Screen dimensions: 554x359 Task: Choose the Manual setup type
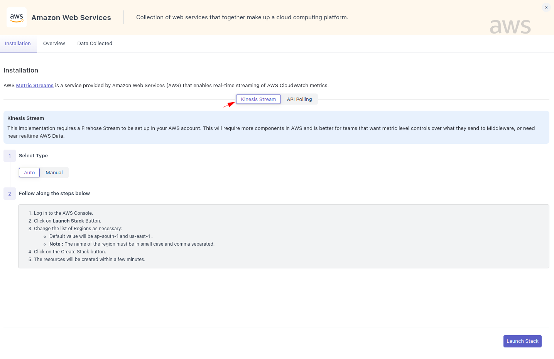click(x=54, y=173)
